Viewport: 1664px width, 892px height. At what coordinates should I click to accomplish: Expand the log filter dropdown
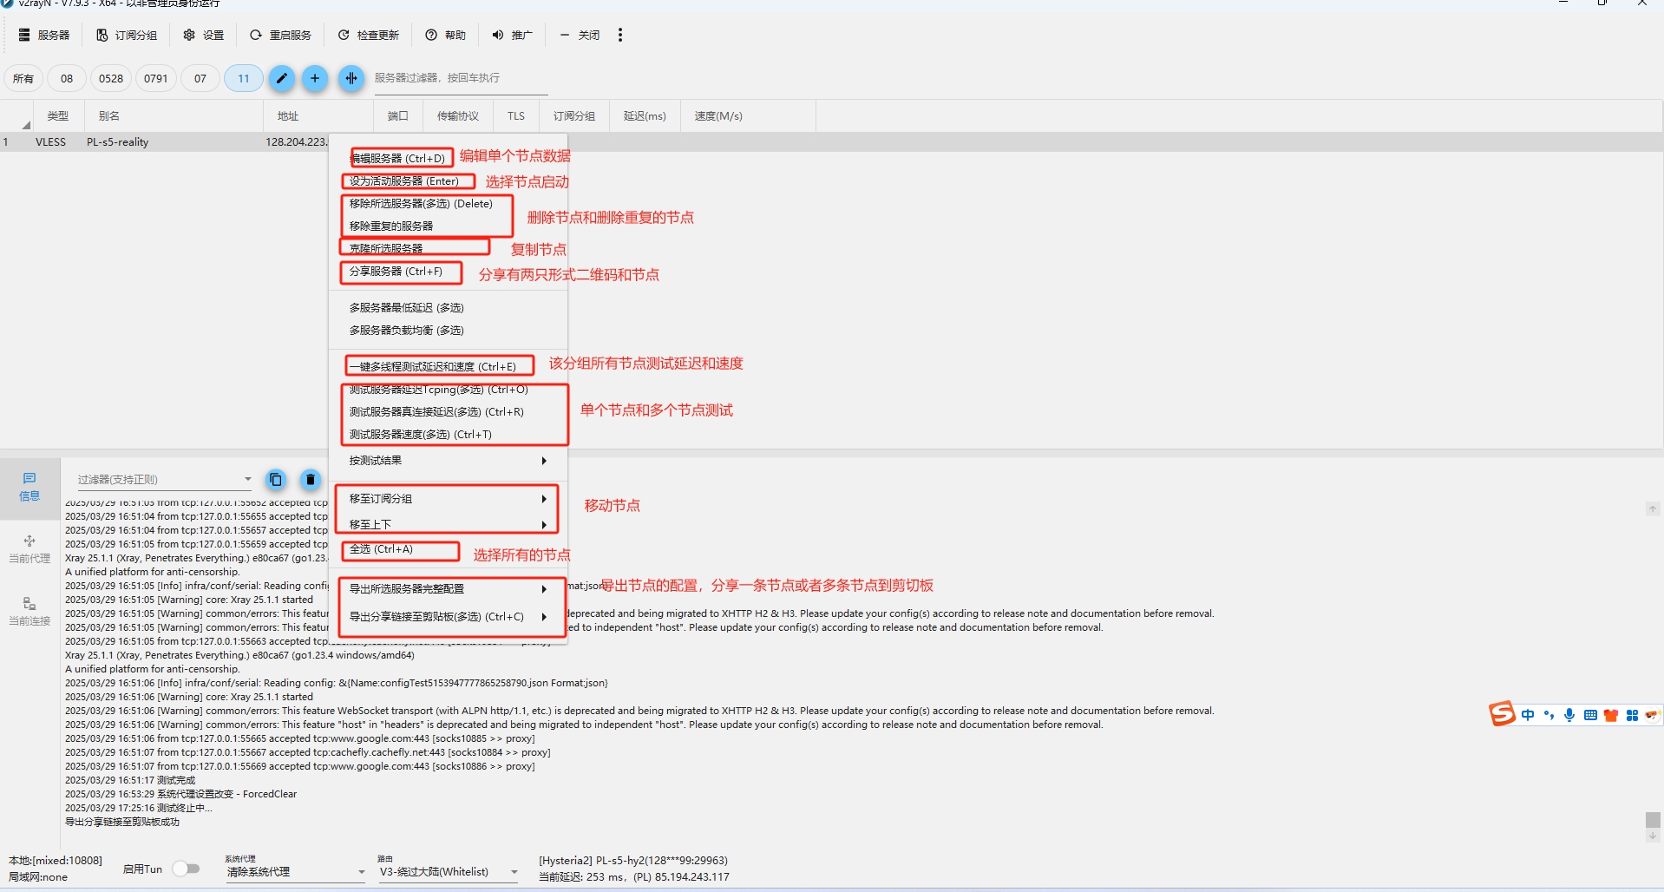point(247,480)
